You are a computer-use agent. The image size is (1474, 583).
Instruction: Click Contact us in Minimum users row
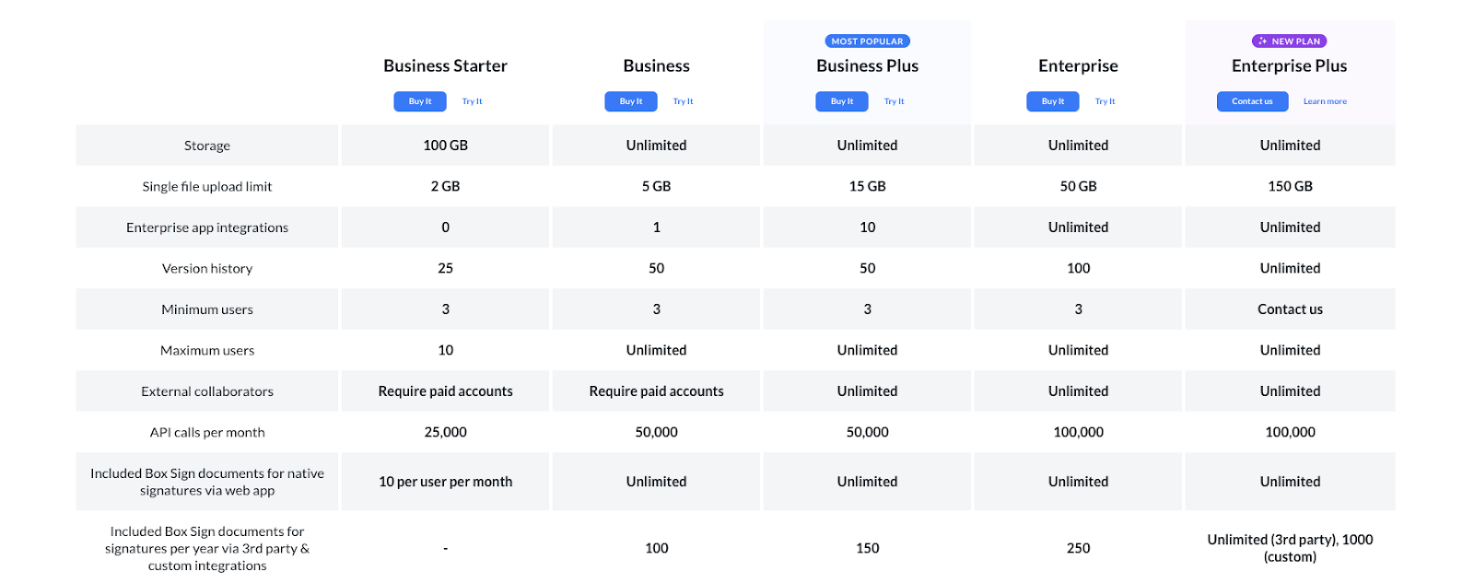click(x=1290, y=309)
